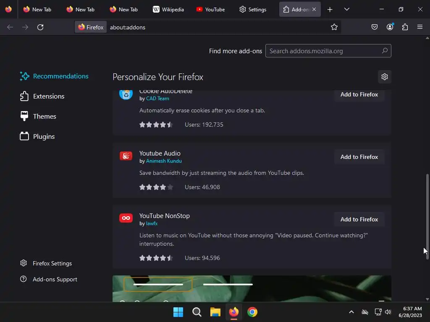
Task: Go forward one page
Action: tap(25, 27)
